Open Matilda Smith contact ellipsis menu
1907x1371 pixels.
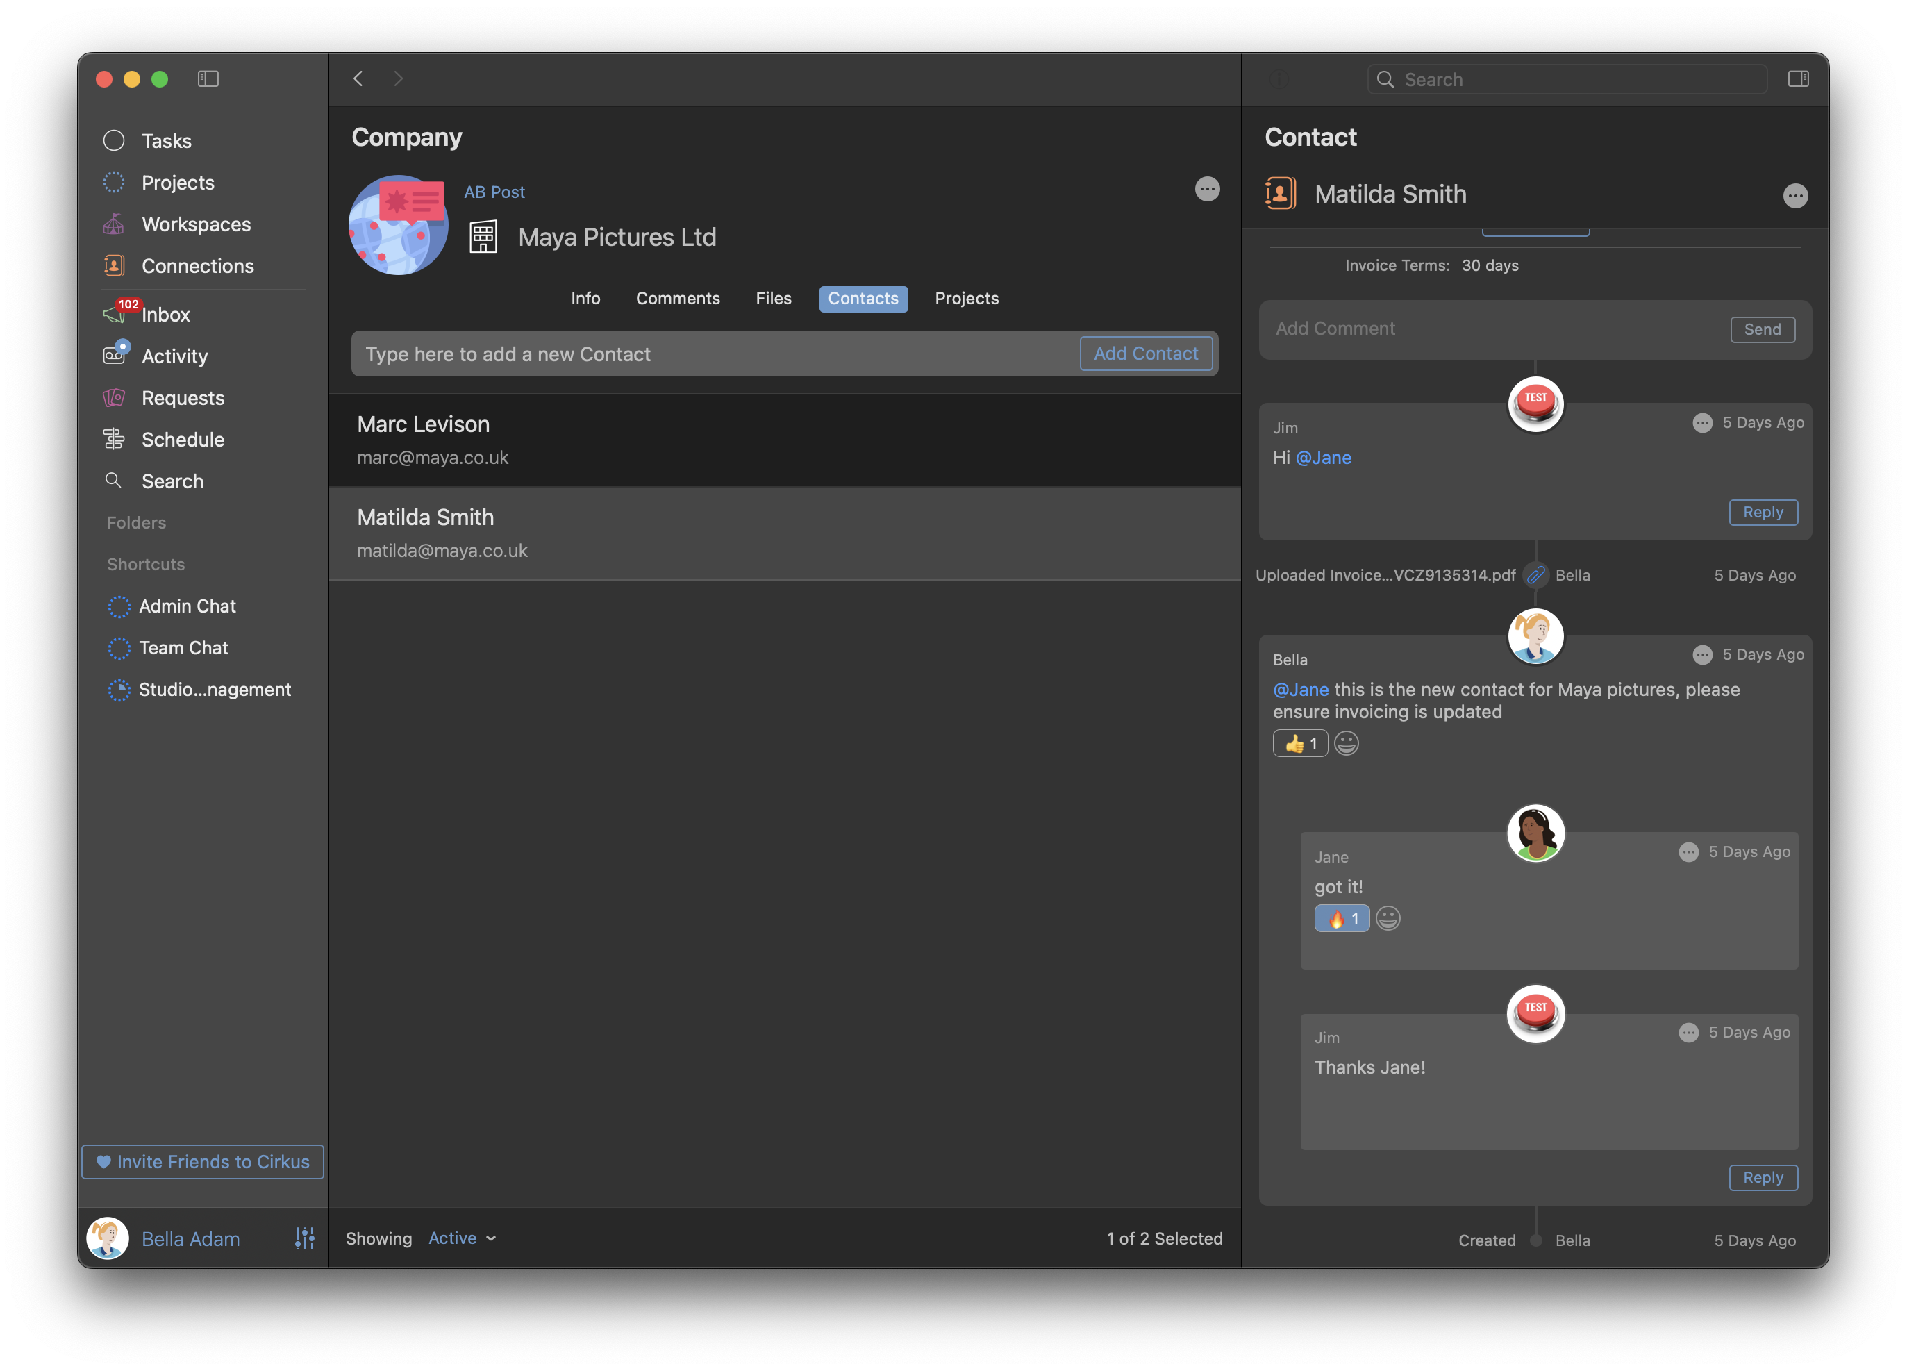(1794, 196)
